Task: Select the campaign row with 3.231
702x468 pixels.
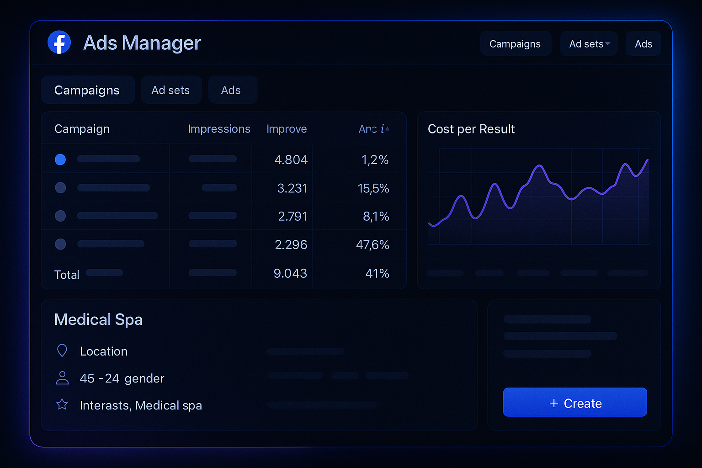Action: click(x=60, y=188)
